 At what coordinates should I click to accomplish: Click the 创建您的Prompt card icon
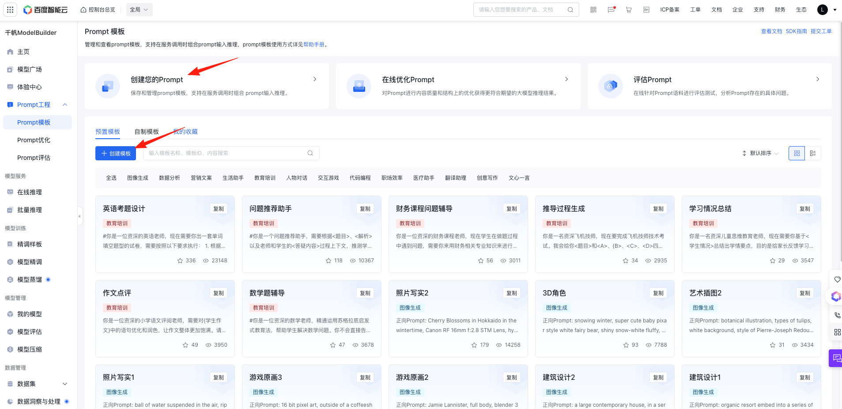click(108, 86)
